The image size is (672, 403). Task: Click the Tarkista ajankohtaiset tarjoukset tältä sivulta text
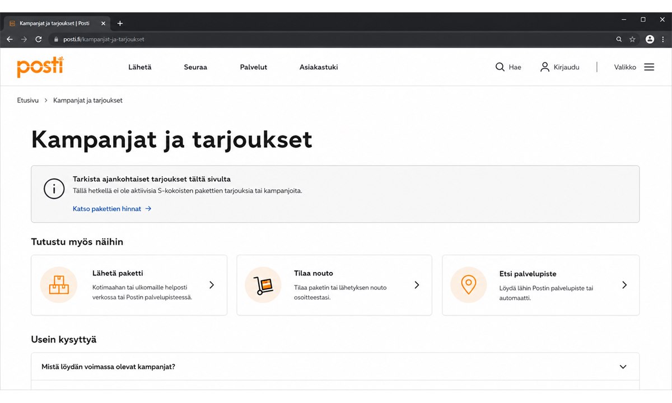(152, 179)
